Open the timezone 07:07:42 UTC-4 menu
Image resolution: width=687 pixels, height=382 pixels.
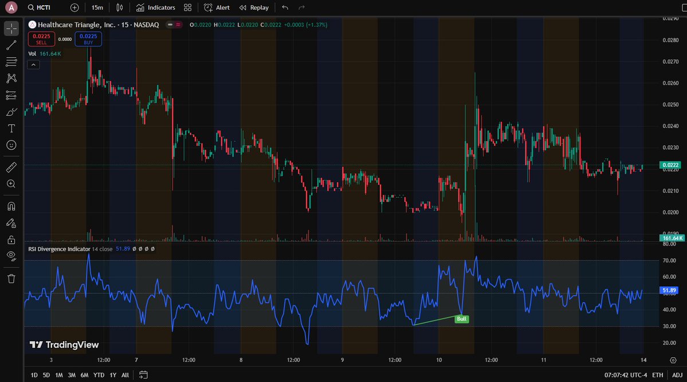[626, 375]
